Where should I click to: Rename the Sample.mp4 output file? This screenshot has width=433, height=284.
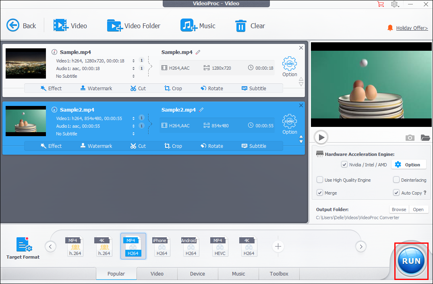click(198, 52)
